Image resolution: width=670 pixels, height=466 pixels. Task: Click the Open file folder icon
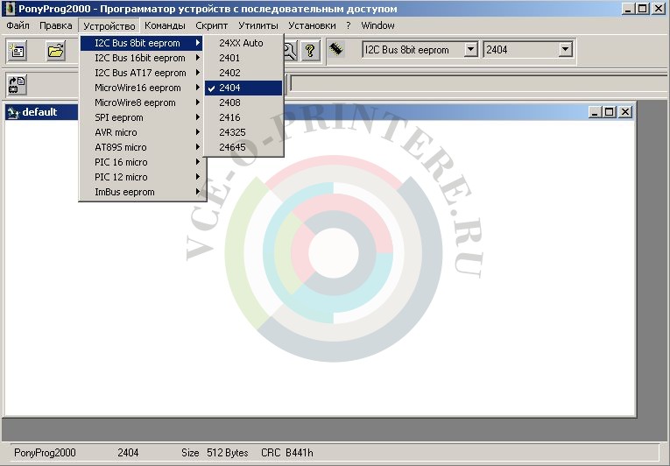coord(55,51)
